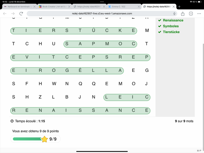
Task: Click Renaissance in the found words list
Action: click(x=173, y=20)
